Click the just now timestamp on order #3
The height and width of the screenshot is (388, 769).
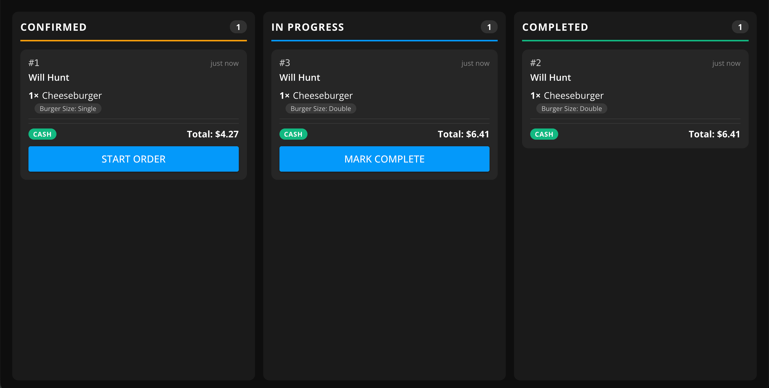pos(475,63)
